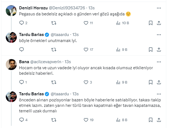View analytics of Denizli Horozu's tweet
Screen dimensions: 169x128
pyautogui.click(x=118, y=23)
